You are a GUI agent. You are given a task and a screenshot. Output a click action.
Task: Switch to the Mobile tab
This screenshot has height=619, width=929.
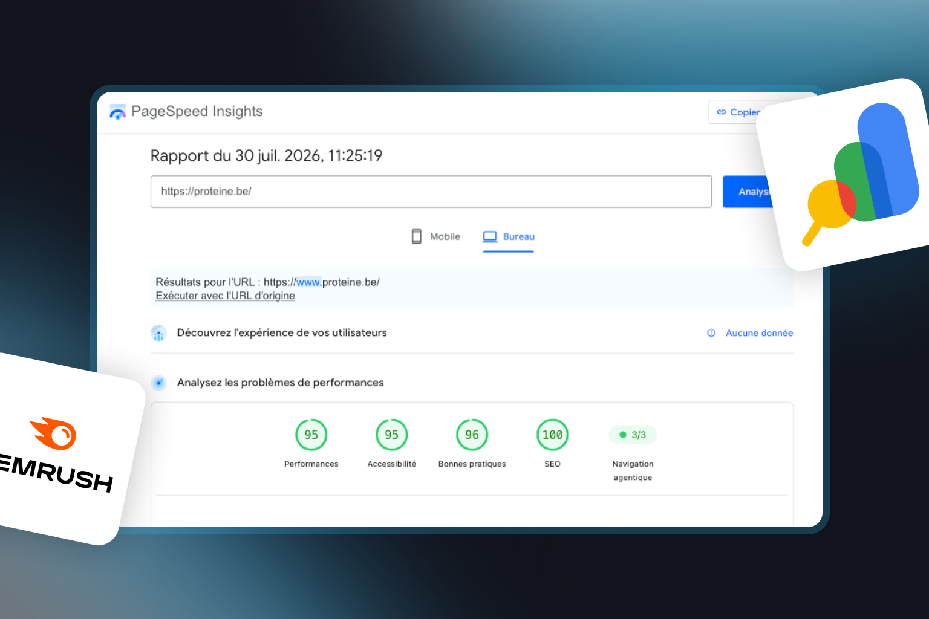(435, 236)
